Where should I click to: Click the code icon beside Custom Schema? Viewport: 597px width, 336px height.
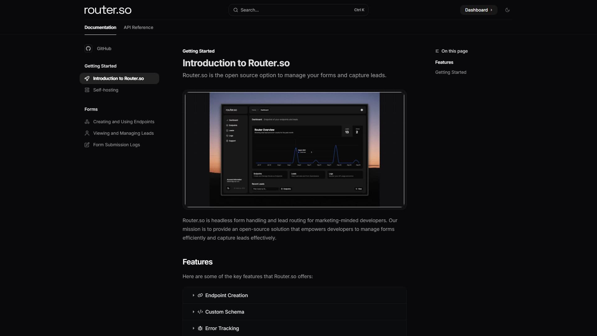pos(200,312)
